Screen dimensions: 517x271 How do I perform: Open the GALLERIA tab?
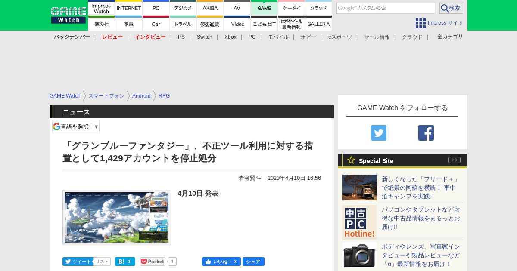tap(319, 24)
